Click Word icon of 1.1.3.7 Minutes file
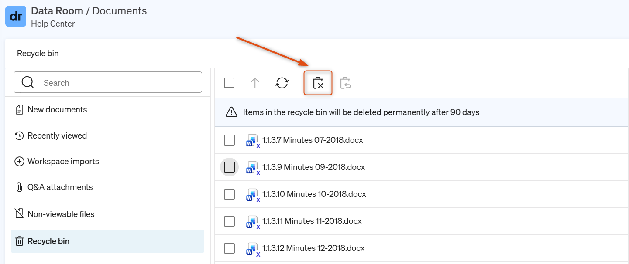Viewport: 629px width, 264px height. (x=253, y=141)
